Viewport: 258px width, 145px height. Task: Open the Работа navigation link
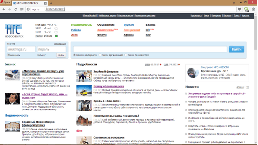76,30
